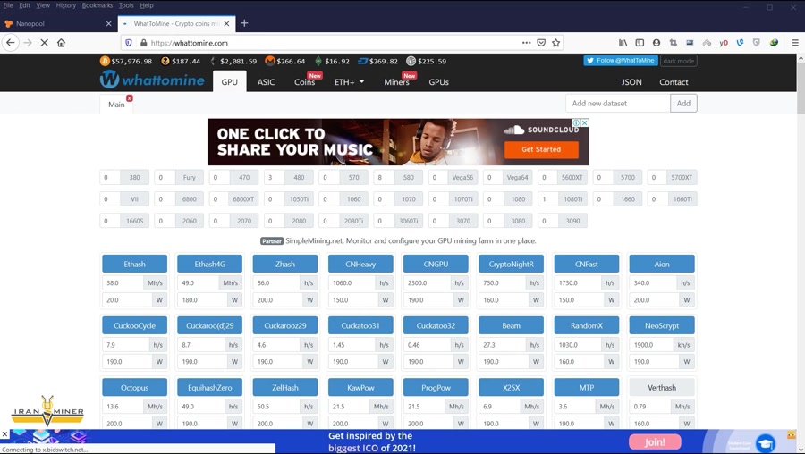Click the Join! banner button
The height and width of the screenshot is (454, 805).
(655, 441)
